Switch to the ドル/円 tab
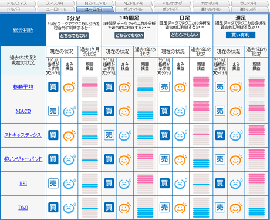 18,9
